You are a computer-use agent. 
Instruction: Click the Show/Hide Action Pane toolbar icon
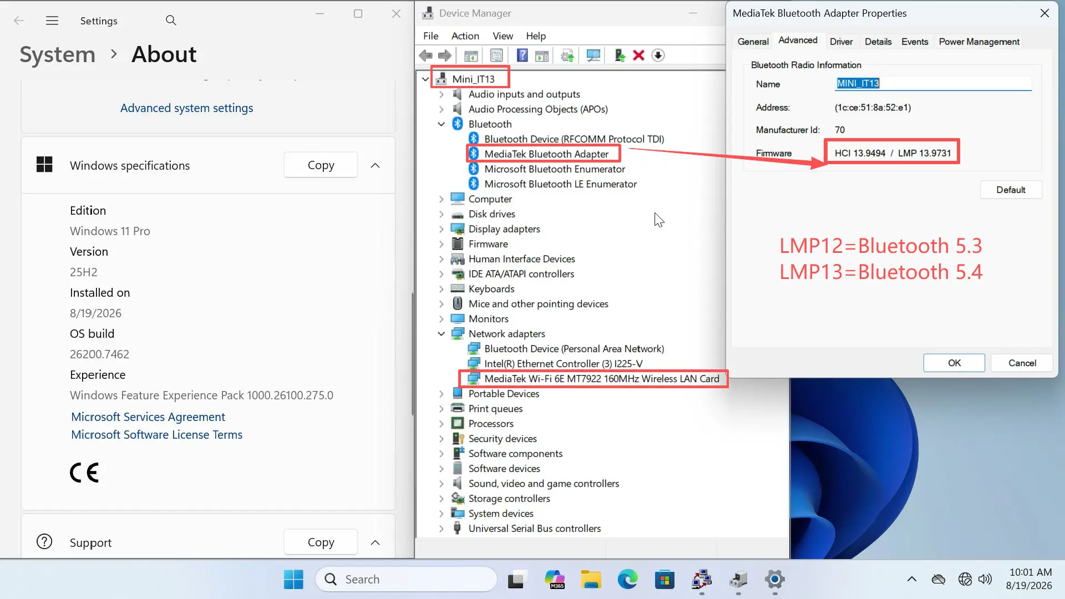[x=542, y=55]
